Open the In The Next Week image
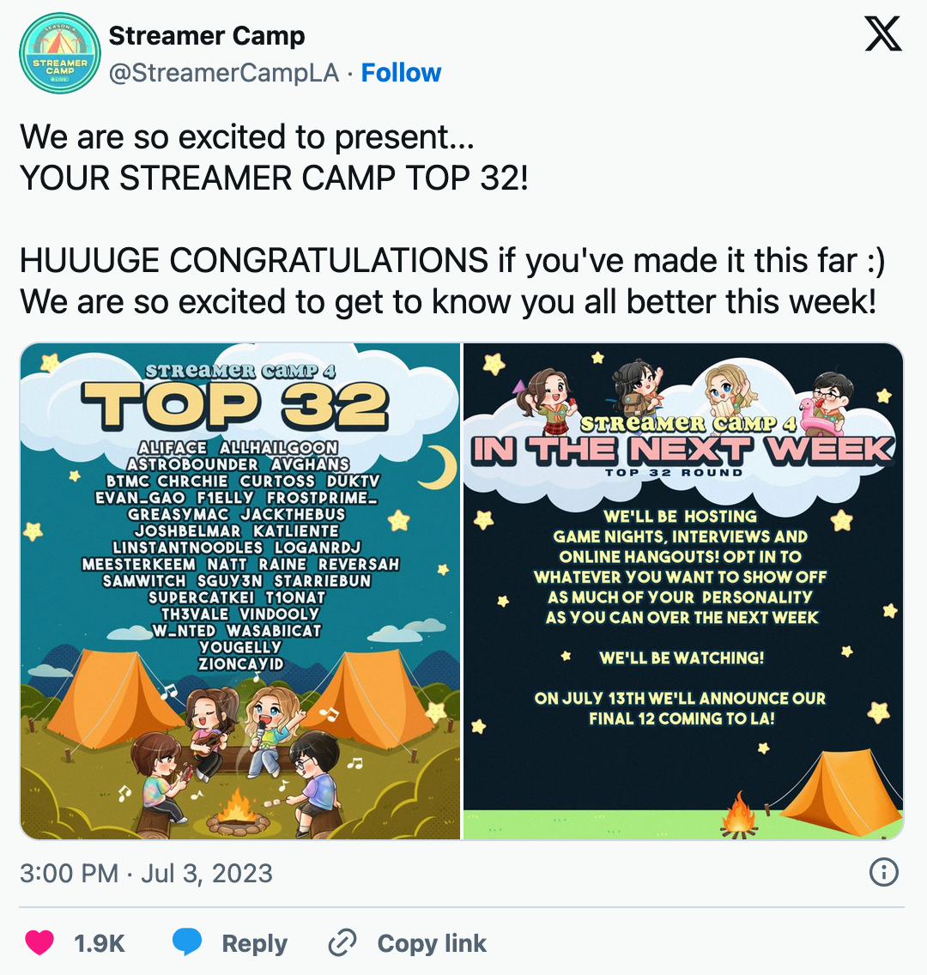Image resolution: width=927 pixels, height=975 pixels. click(x=683, y=590)
